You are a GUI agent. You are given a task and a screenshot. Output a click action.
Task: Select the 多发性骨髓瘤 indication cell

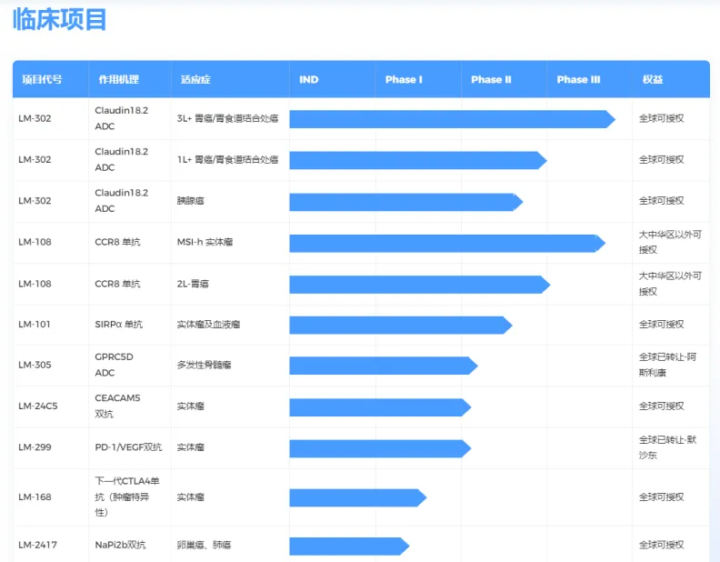pyautogui.click(x=204, y=366)
